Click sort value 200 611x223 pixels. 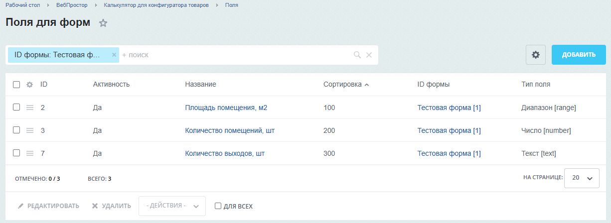pos(329,130)
